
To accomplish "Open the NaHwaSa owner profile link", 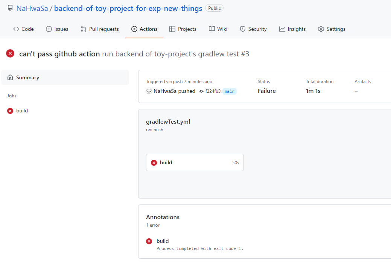I will point(32,8).
